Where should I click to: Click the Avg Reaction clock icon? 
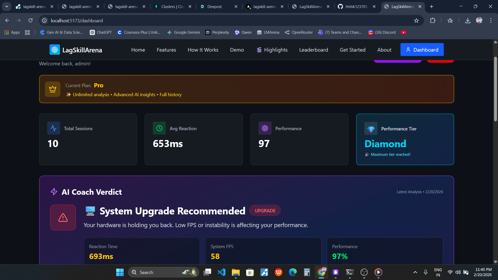159,128
